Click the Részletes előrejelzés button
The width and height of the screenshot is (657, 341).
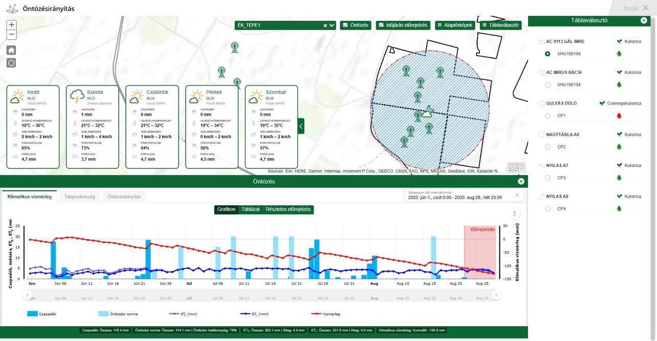[x=288, y=209]
